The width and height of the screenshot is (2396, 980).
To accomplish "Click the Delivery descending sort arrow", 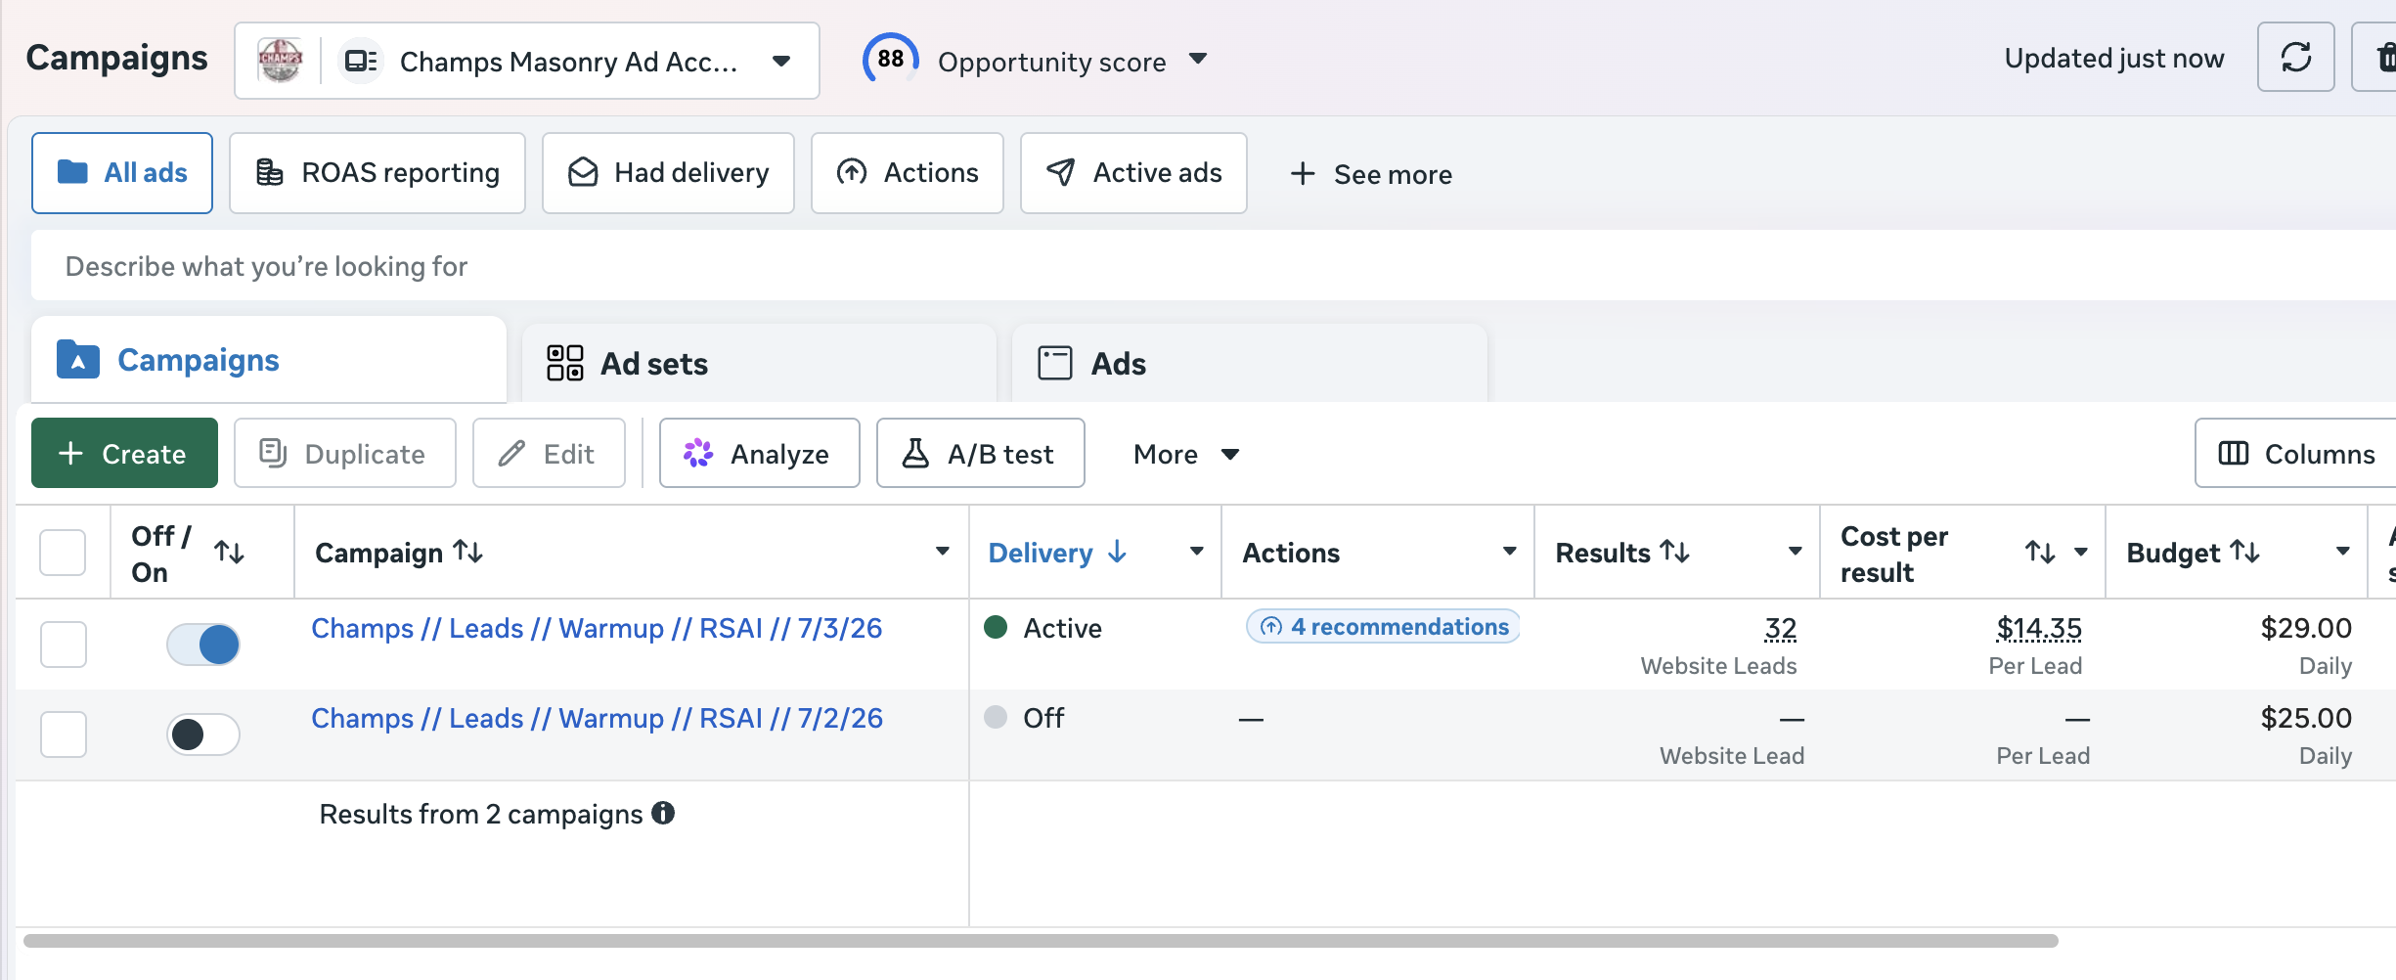I will coord(1118,553).
